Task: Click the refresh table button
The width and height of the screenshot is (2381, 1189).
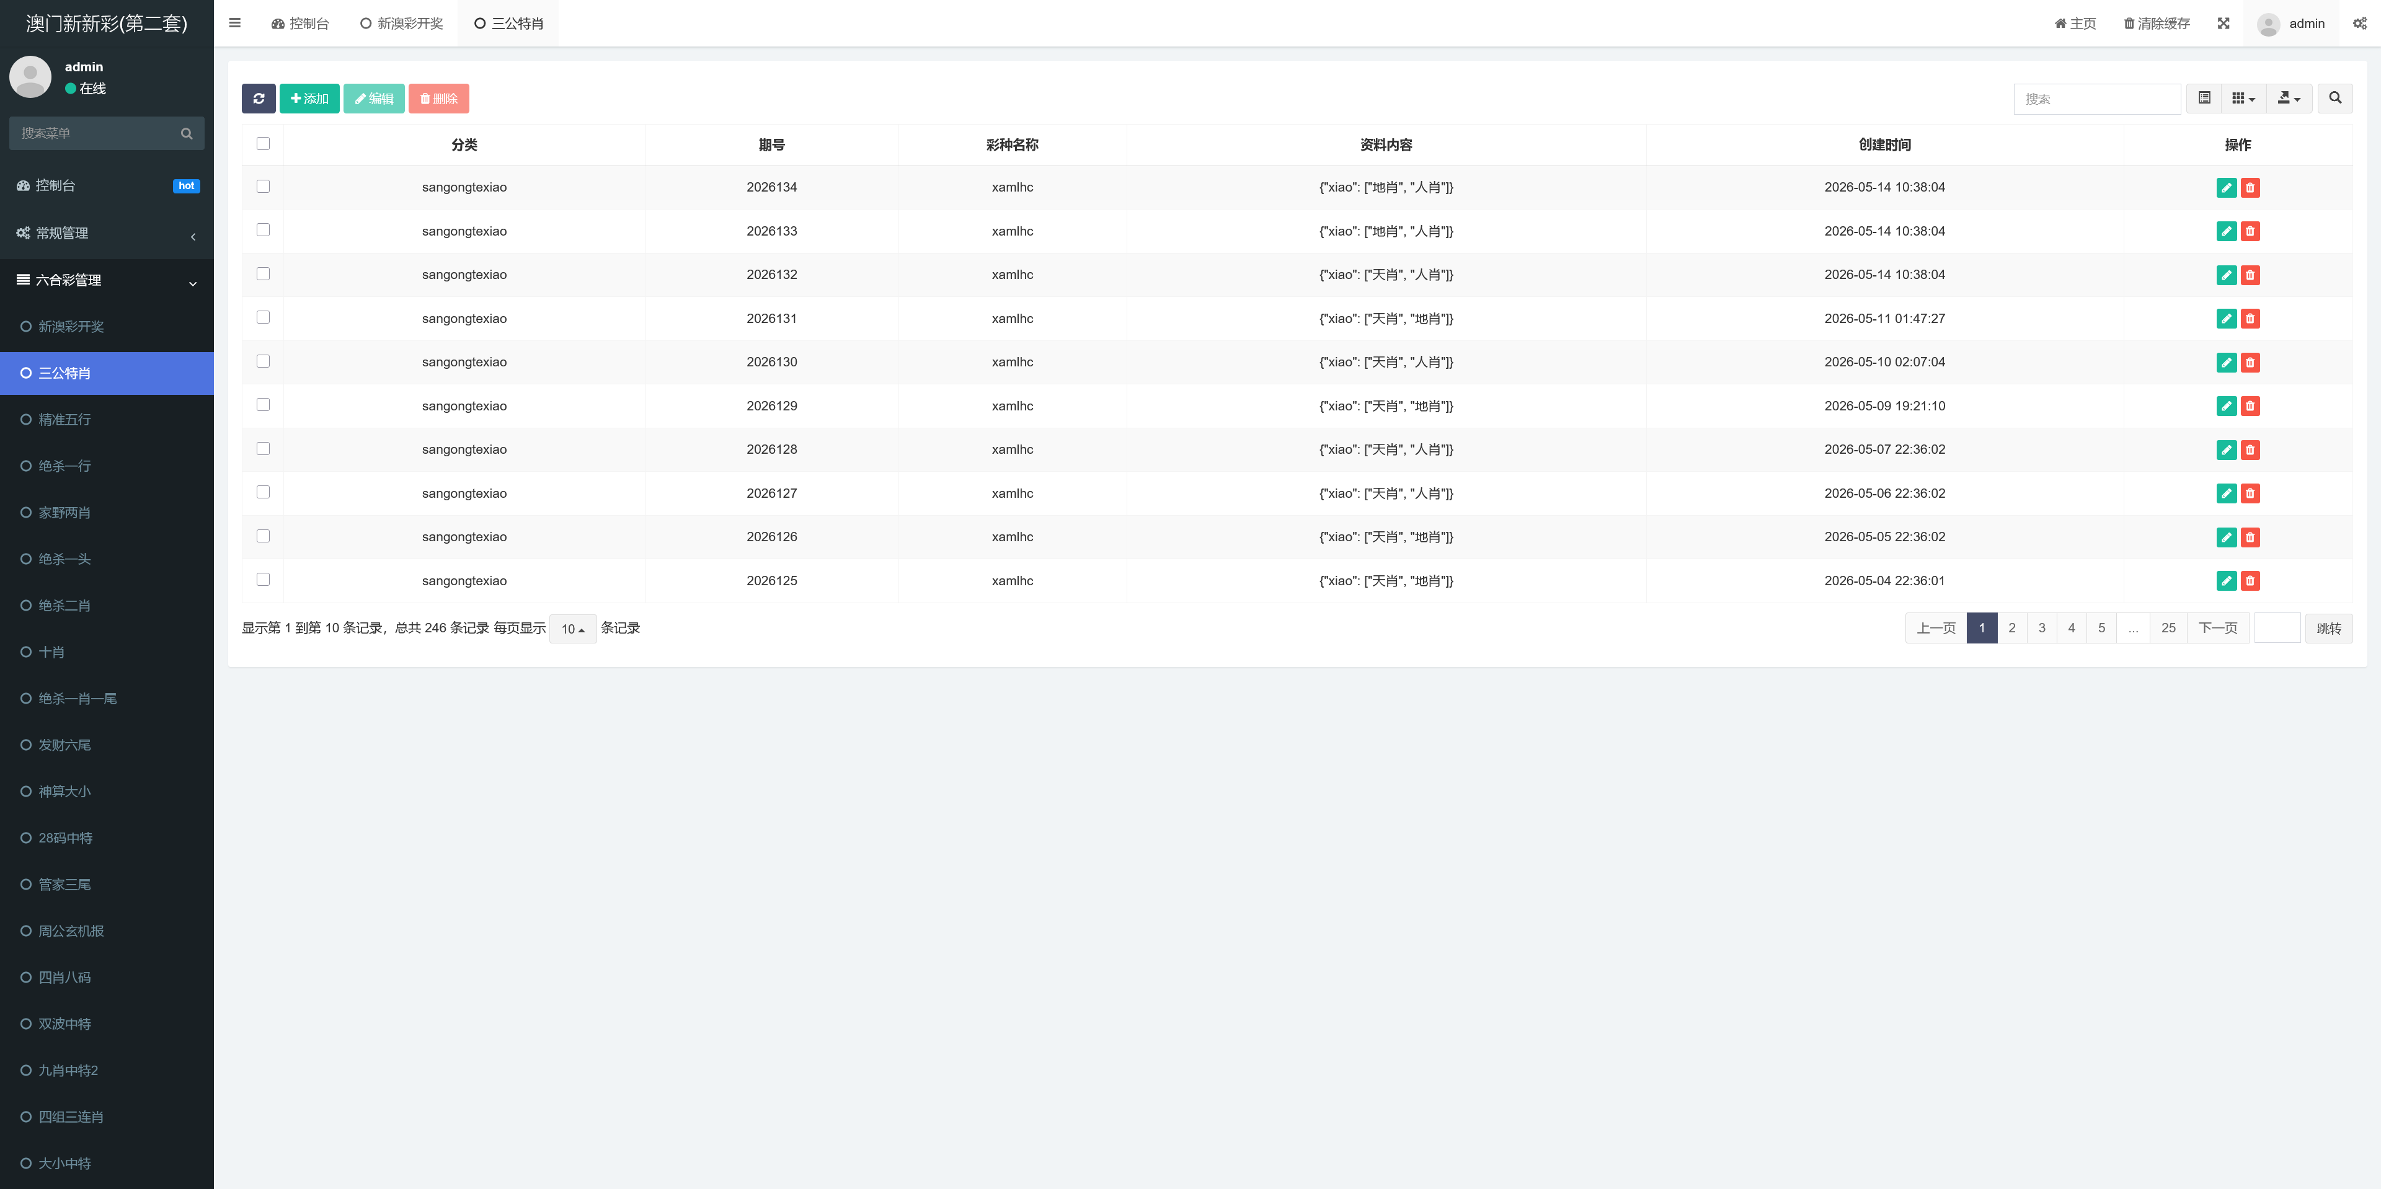Action: (259, 99)
